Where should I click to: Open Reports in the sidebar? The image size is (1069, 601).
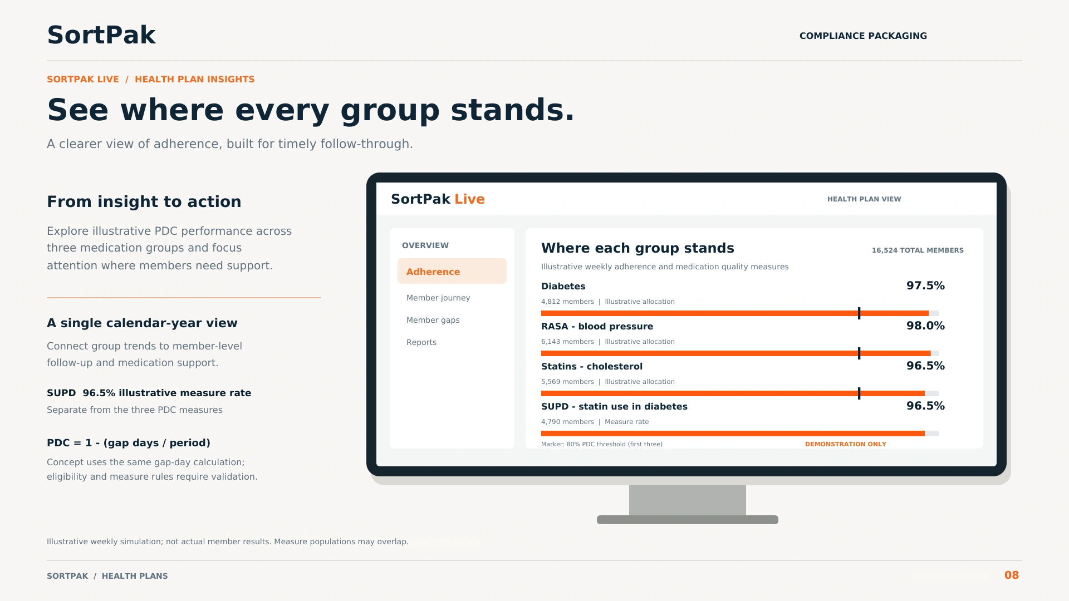[x=421, y=342]
